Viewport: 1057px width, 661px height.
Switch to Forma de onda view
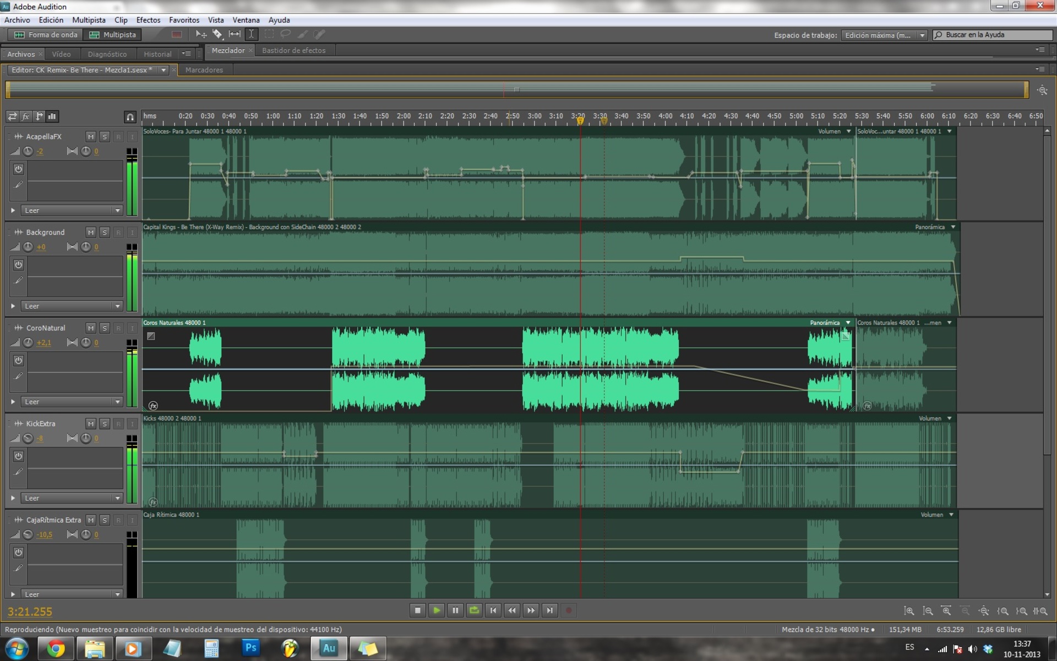point(46,35)
